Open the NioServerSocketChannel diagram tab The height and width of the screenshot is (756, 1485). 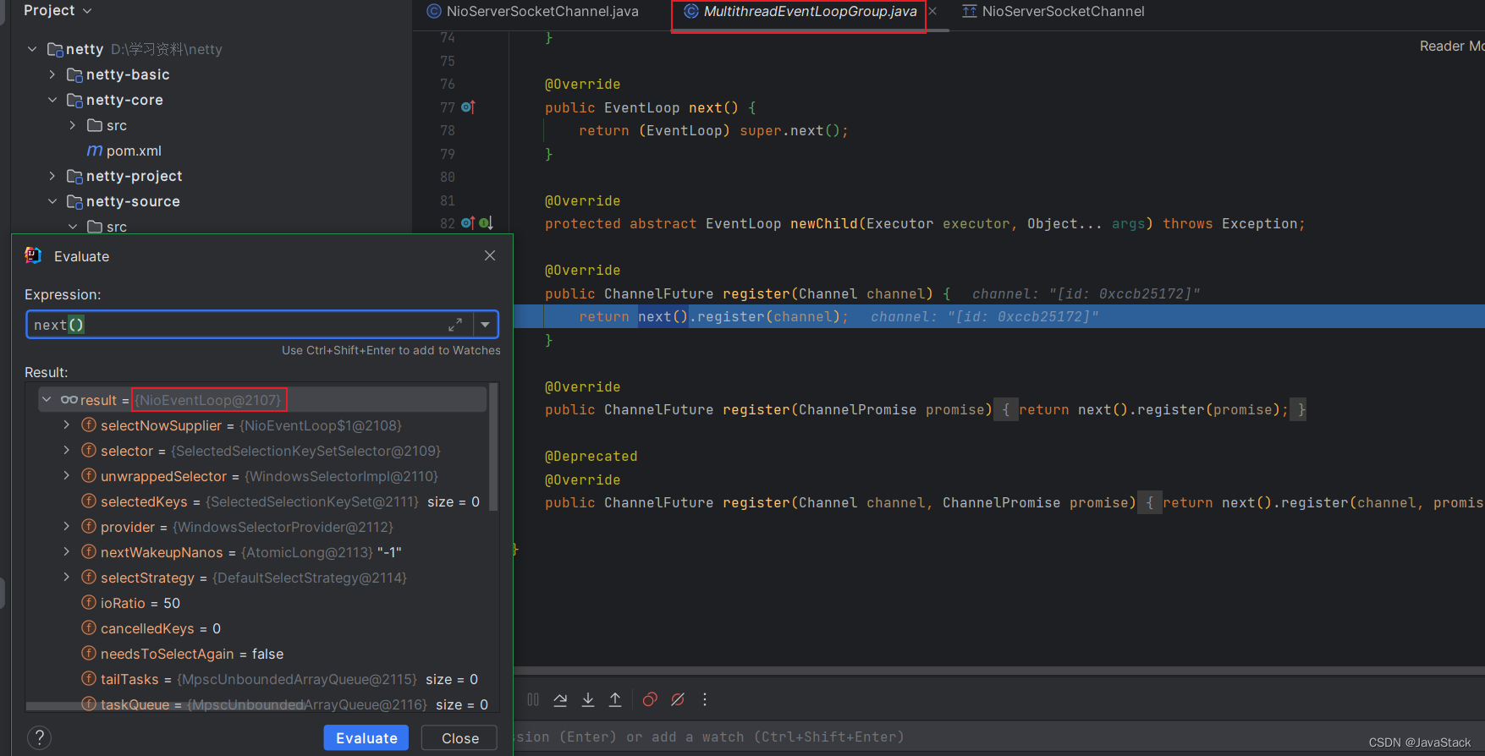[x=1054, y=11]
